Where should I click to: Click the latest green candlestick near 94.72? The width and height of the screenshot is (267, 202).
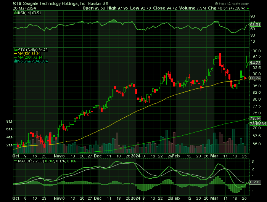246,64
